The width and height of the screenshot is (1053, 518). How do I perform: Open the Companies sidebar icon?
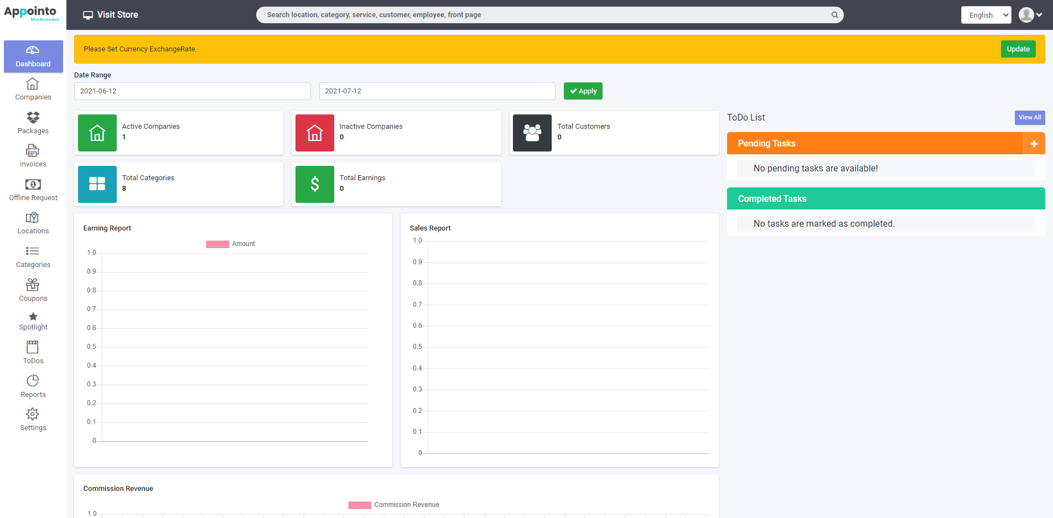click(x=33, y=84)
